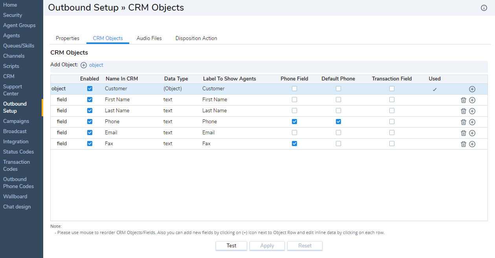Open Support Center in sidebar
495x258 pixels.
(13, 90)
